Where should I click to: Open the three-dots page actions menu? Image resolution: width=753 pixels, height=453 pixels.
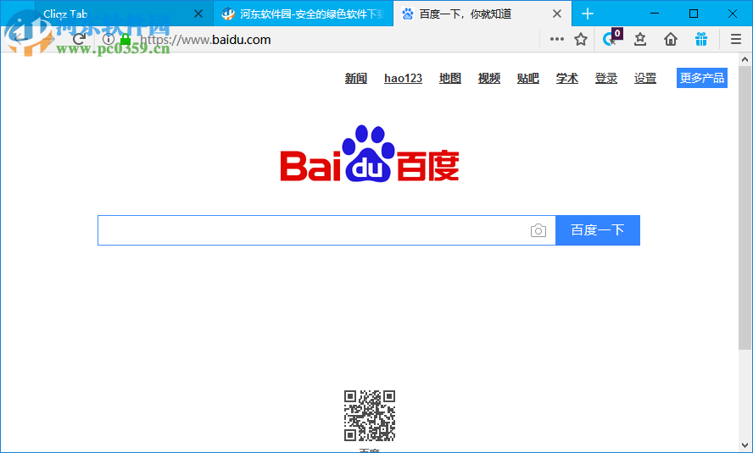coord(556,39)
